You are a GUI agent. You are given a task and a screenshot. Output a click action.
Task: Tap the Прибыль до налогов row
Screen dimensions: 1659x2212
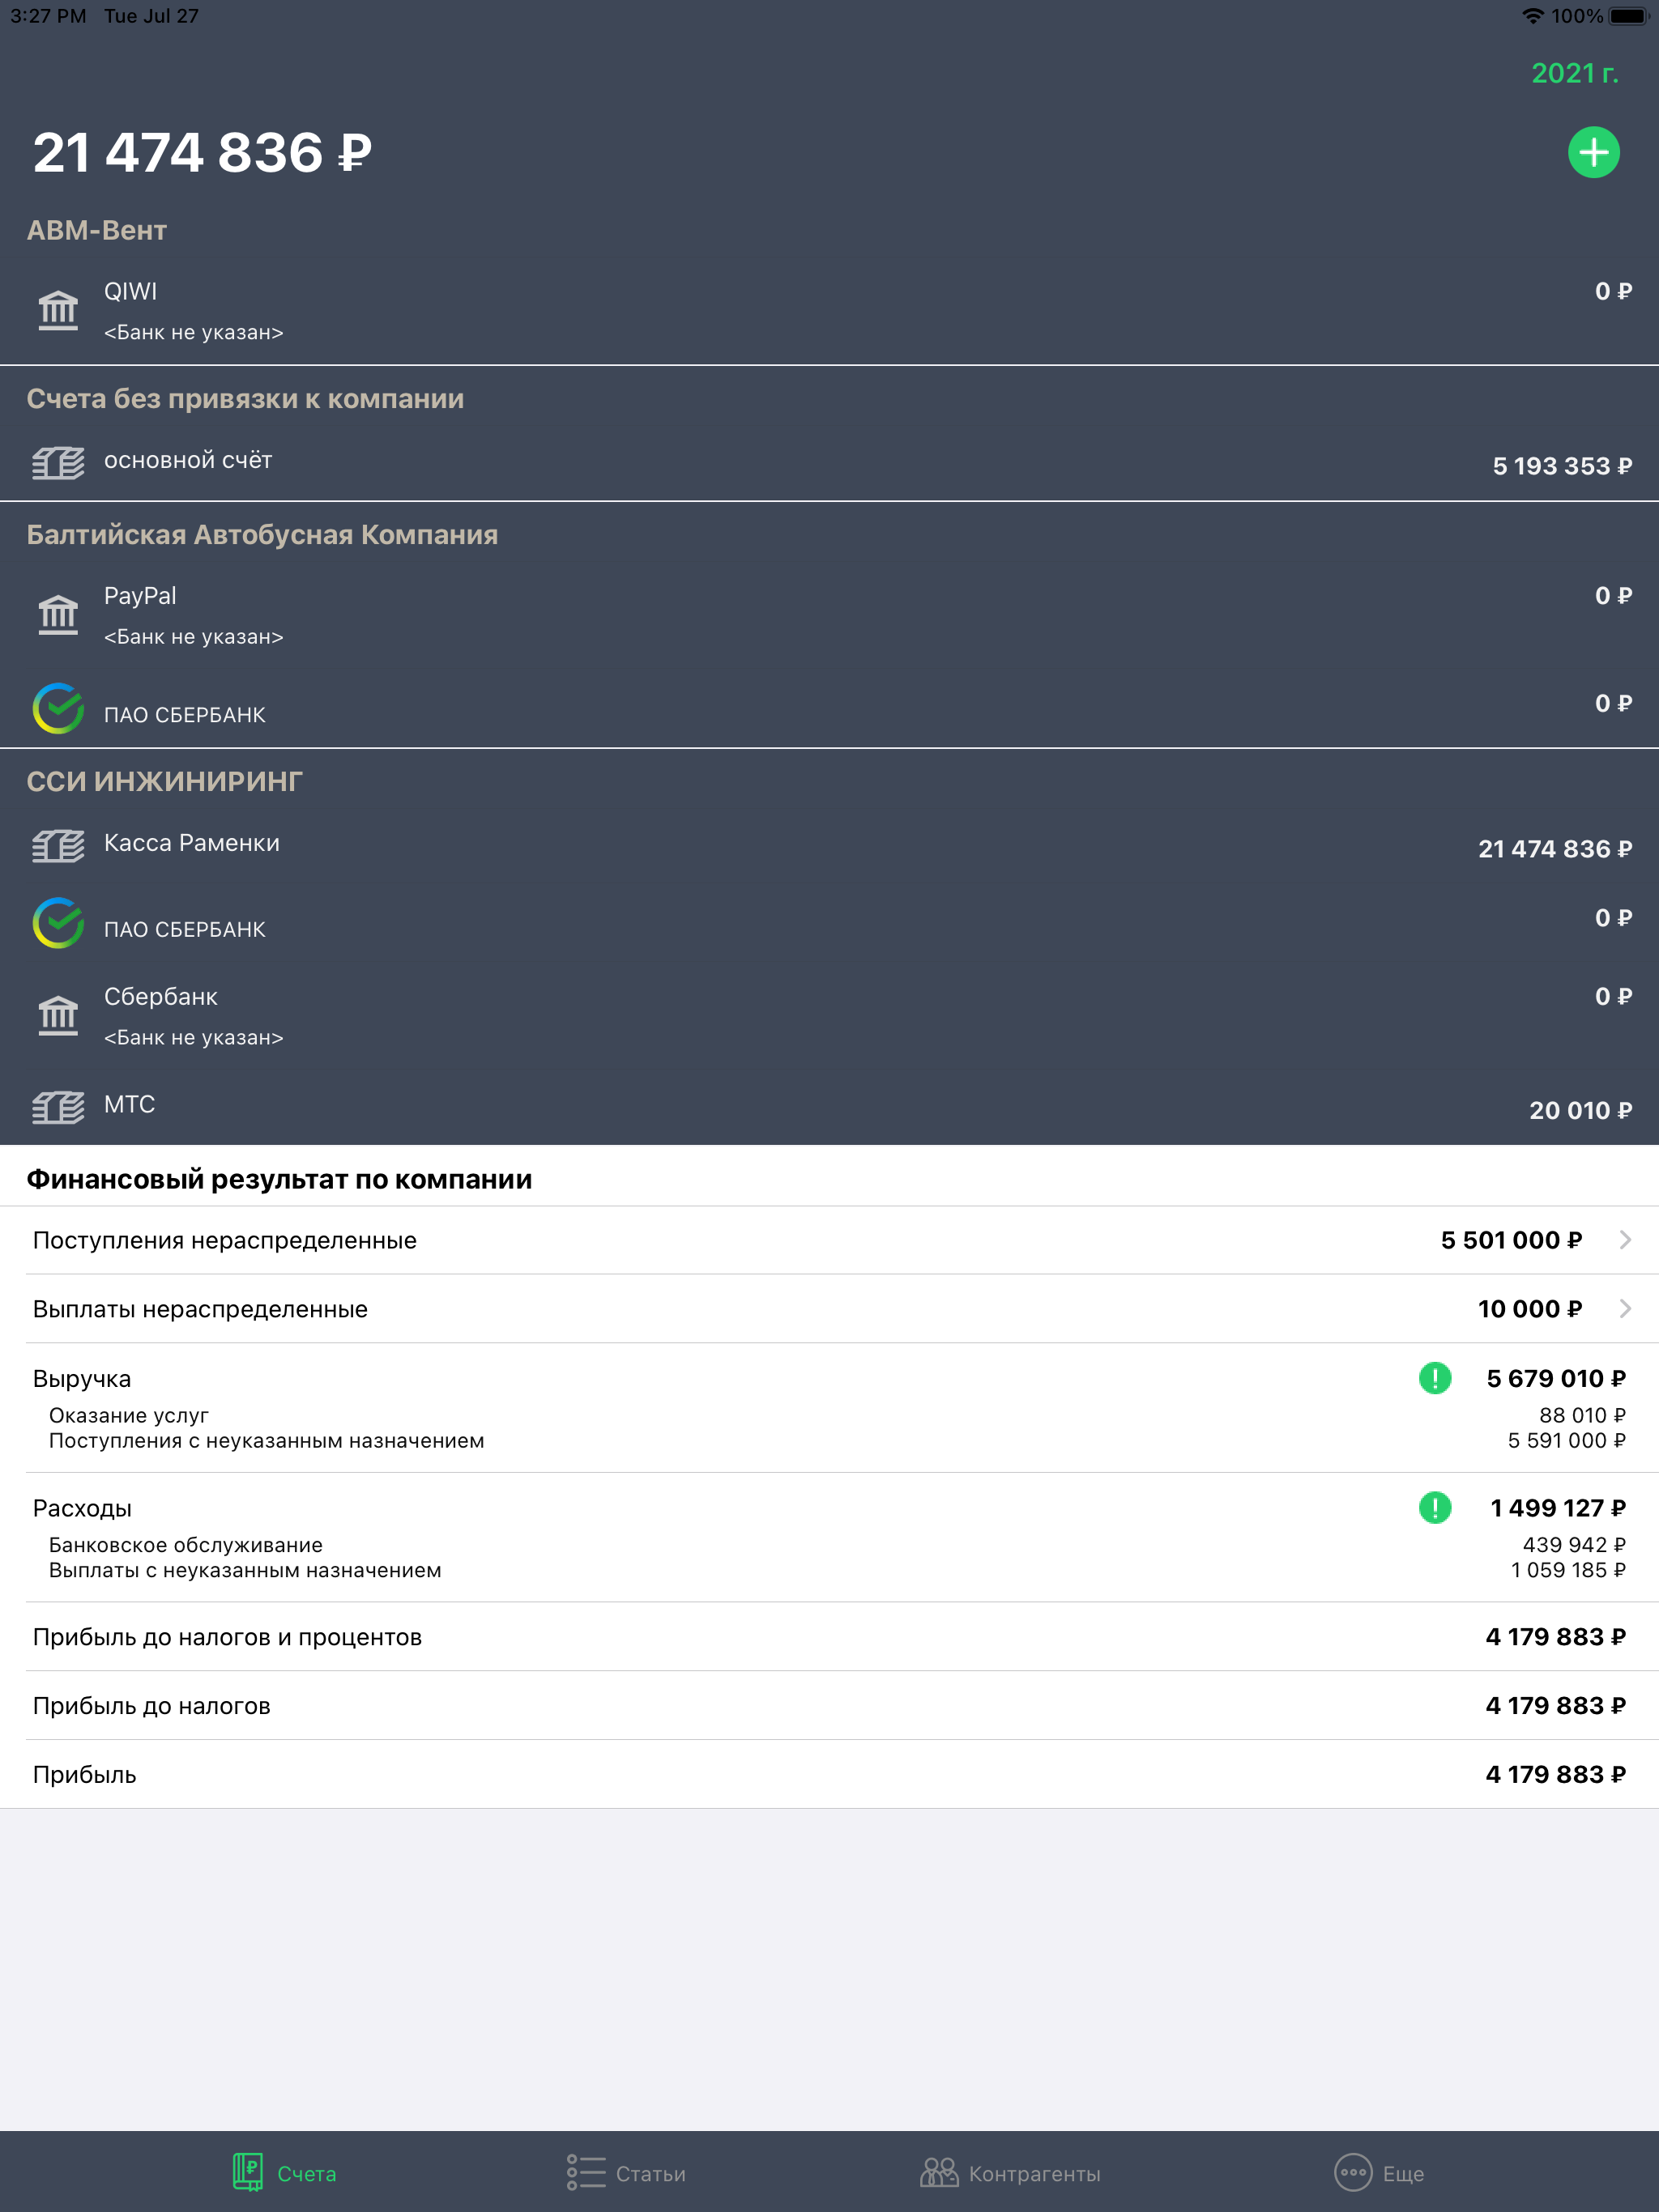829,1706
